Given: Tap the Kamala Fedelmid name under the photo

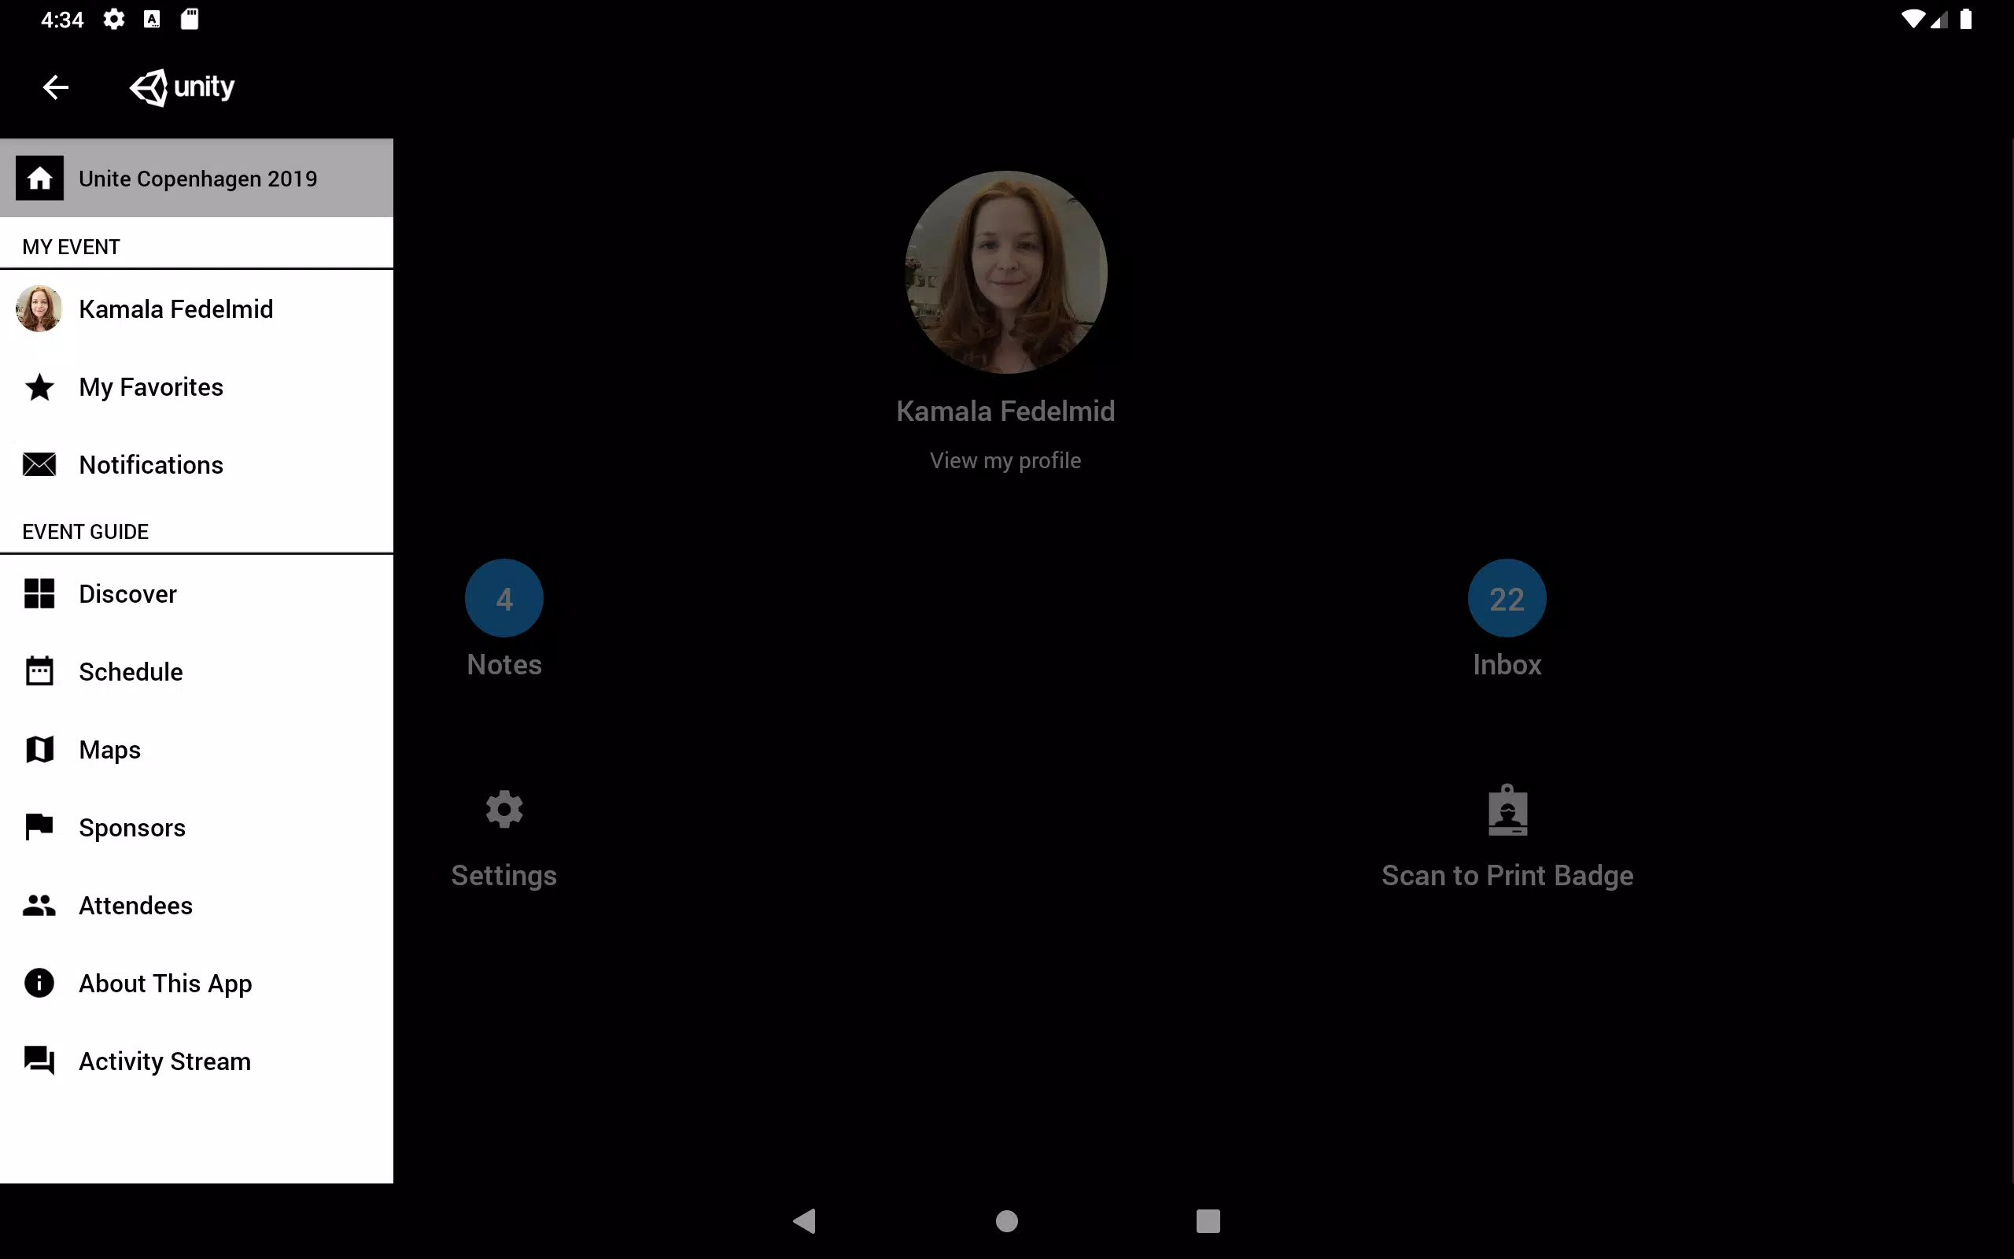Looking at the screenshot, I should pos(1005,411).
